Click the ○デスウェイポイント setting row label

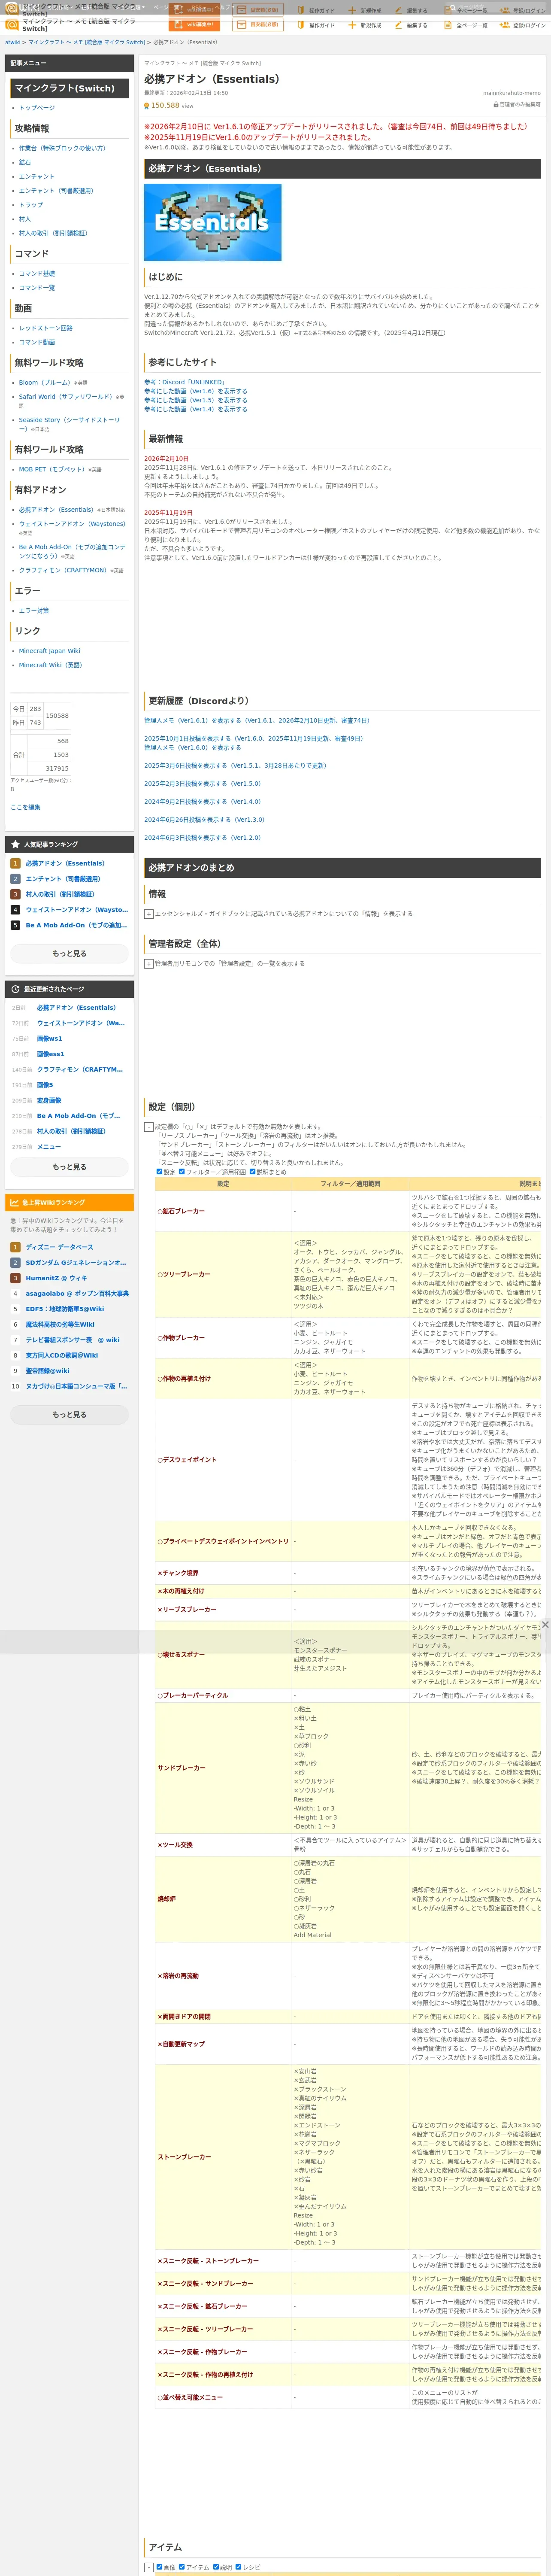coord(187,1460)
